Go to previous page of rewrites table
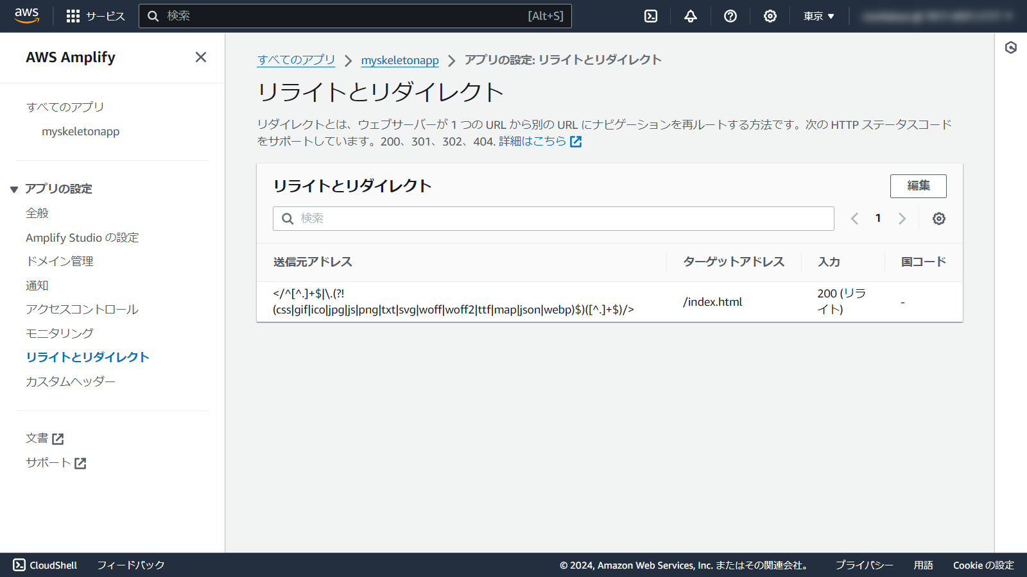The height and width of the screenshot is (577, 1027). (x=854, y=219)
